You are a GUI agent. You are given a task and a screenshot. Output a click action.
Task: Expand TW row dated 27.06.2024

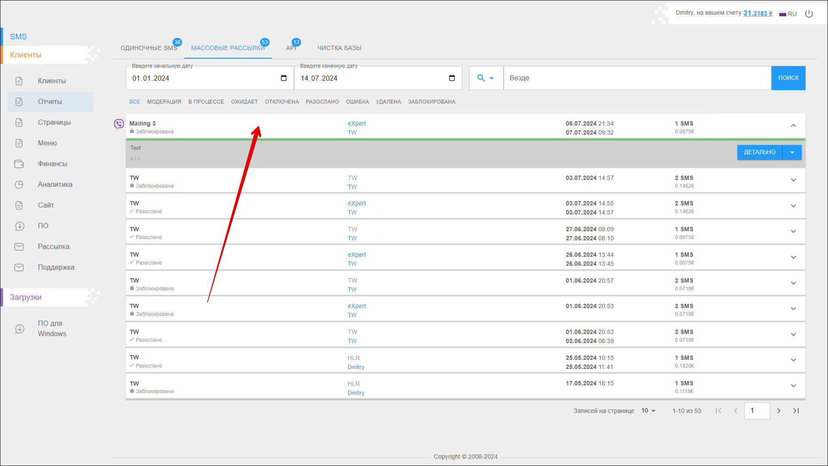(x=793, y=232)
